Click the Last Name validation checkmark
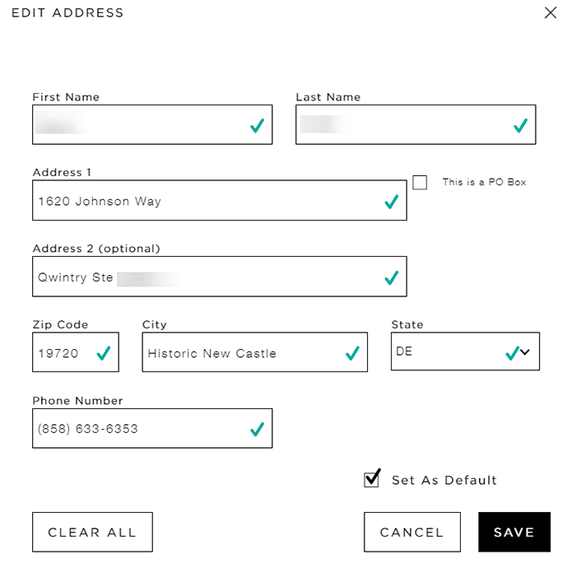Screen dimensions: 576x582 point(520,126)
